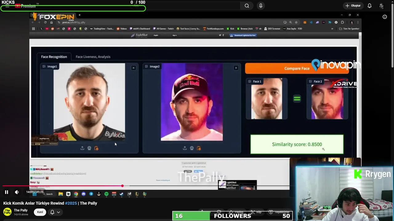The image size is (394, 221).
Task: Switch to Face Recognition tab
Action: click(x=54, y=57)
